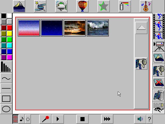Image resolution: width=165 pixels, height=124 pixels.
Task: Select the blue-to-red gradient sky thumbnail
Action: coord(29,28)
